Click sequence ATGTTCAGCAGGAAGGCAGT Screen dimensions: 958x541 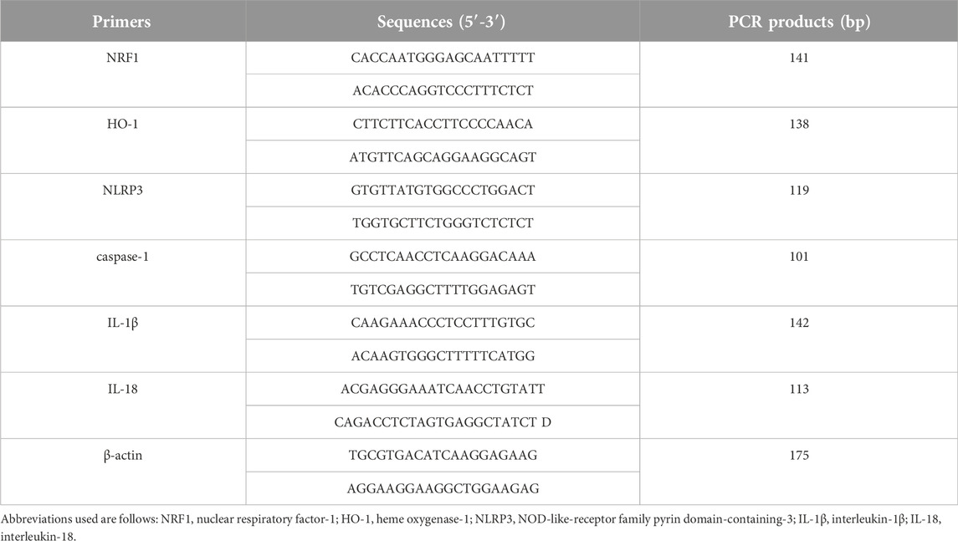(x=443, y=157)
